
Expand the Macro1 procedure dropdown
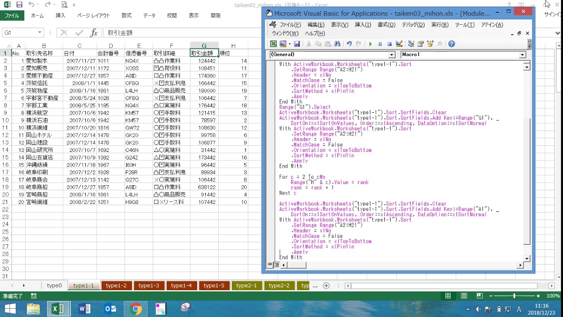click(522, 55)
